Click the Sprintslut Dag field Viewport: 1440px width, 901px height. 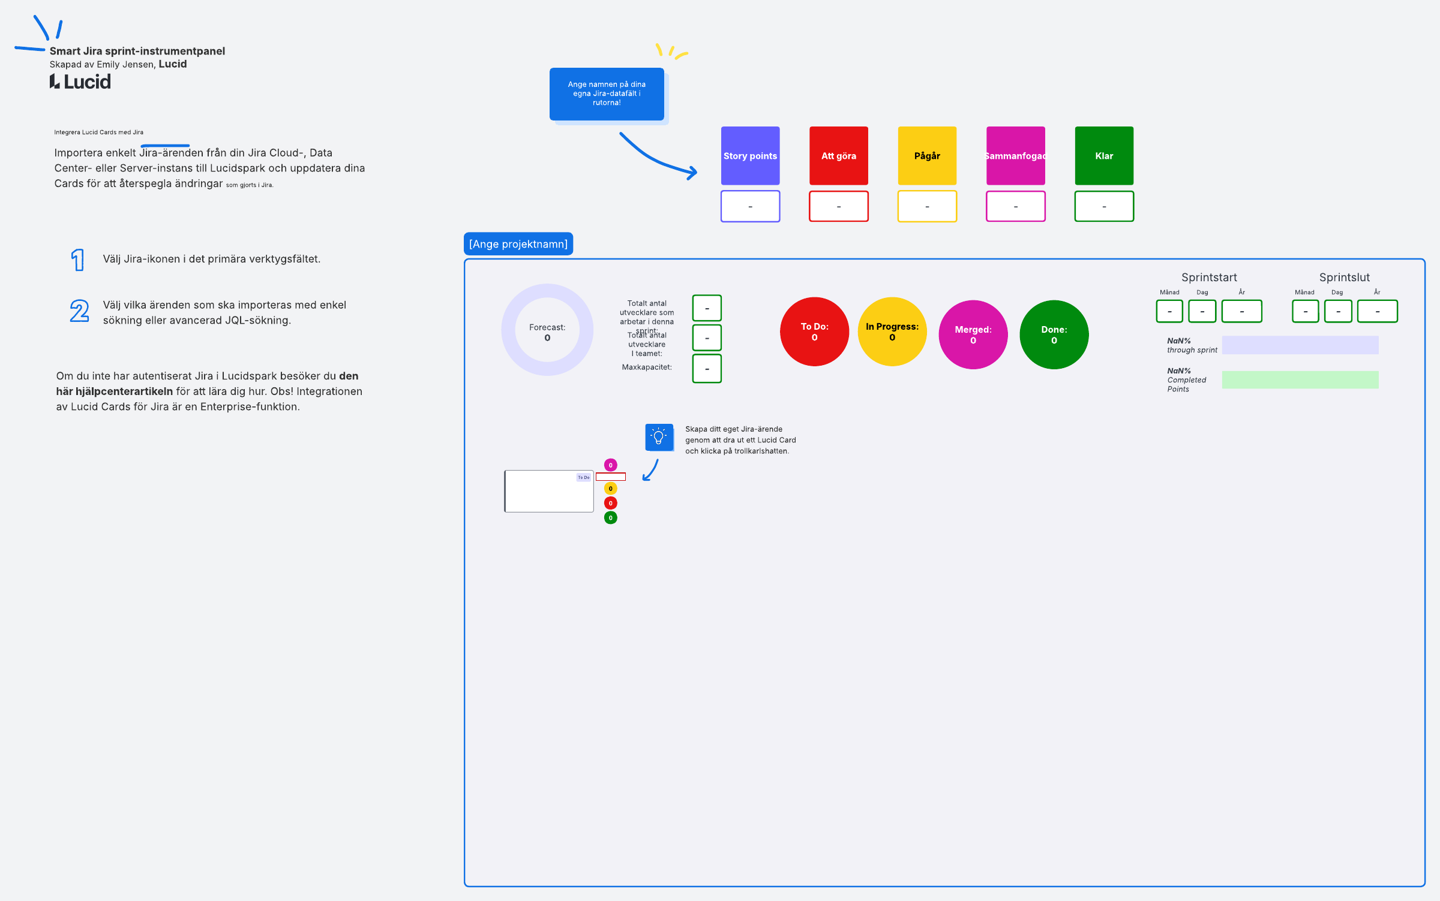pyautogui.click(x=1338, y=311)
